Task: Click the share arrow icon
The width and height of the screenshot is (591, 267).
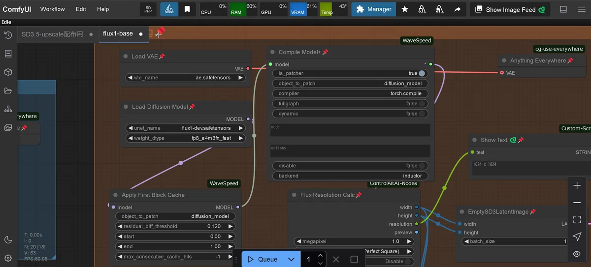Action: coord(458,9)
